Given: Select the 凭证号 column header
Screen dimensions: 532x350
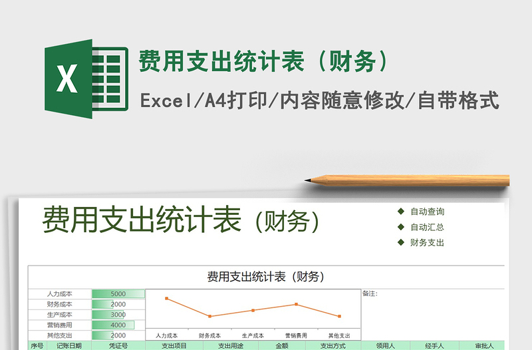Looking at the screenshot, I should point(118,345).
